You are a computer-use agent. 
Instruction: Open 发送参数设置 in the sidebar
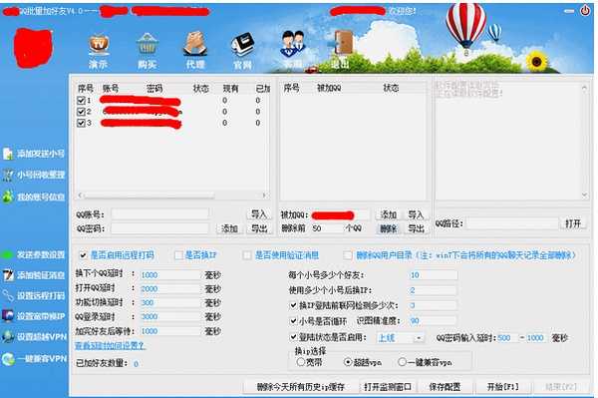click(x=34, y=254)
